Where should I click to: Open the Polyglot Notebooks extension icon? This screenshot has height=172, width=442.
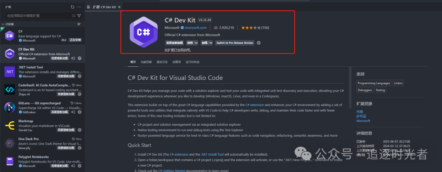pos(9,161)
